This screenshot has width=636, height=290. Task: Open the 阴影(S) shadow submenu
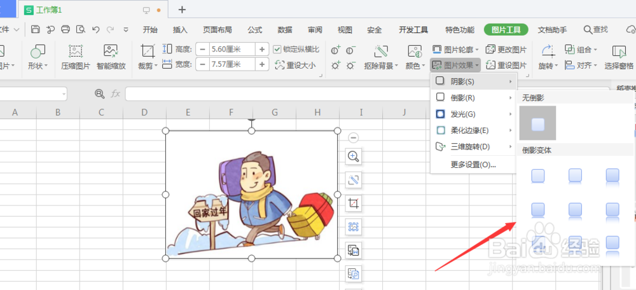click(474, 81)
